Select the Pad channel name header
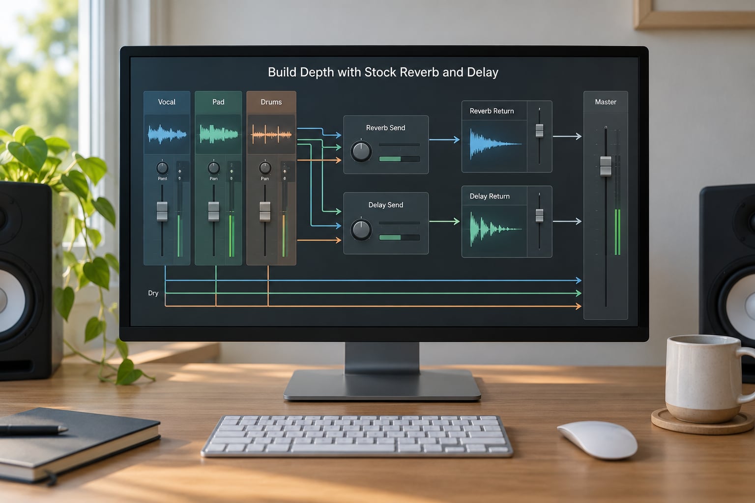The width and height of the screenshot is (755, 503). [x=218, y=102]
